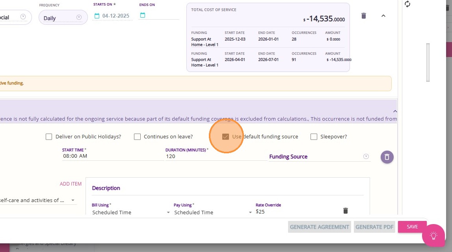Click the purple delete occurrence button

pos(387,157)
